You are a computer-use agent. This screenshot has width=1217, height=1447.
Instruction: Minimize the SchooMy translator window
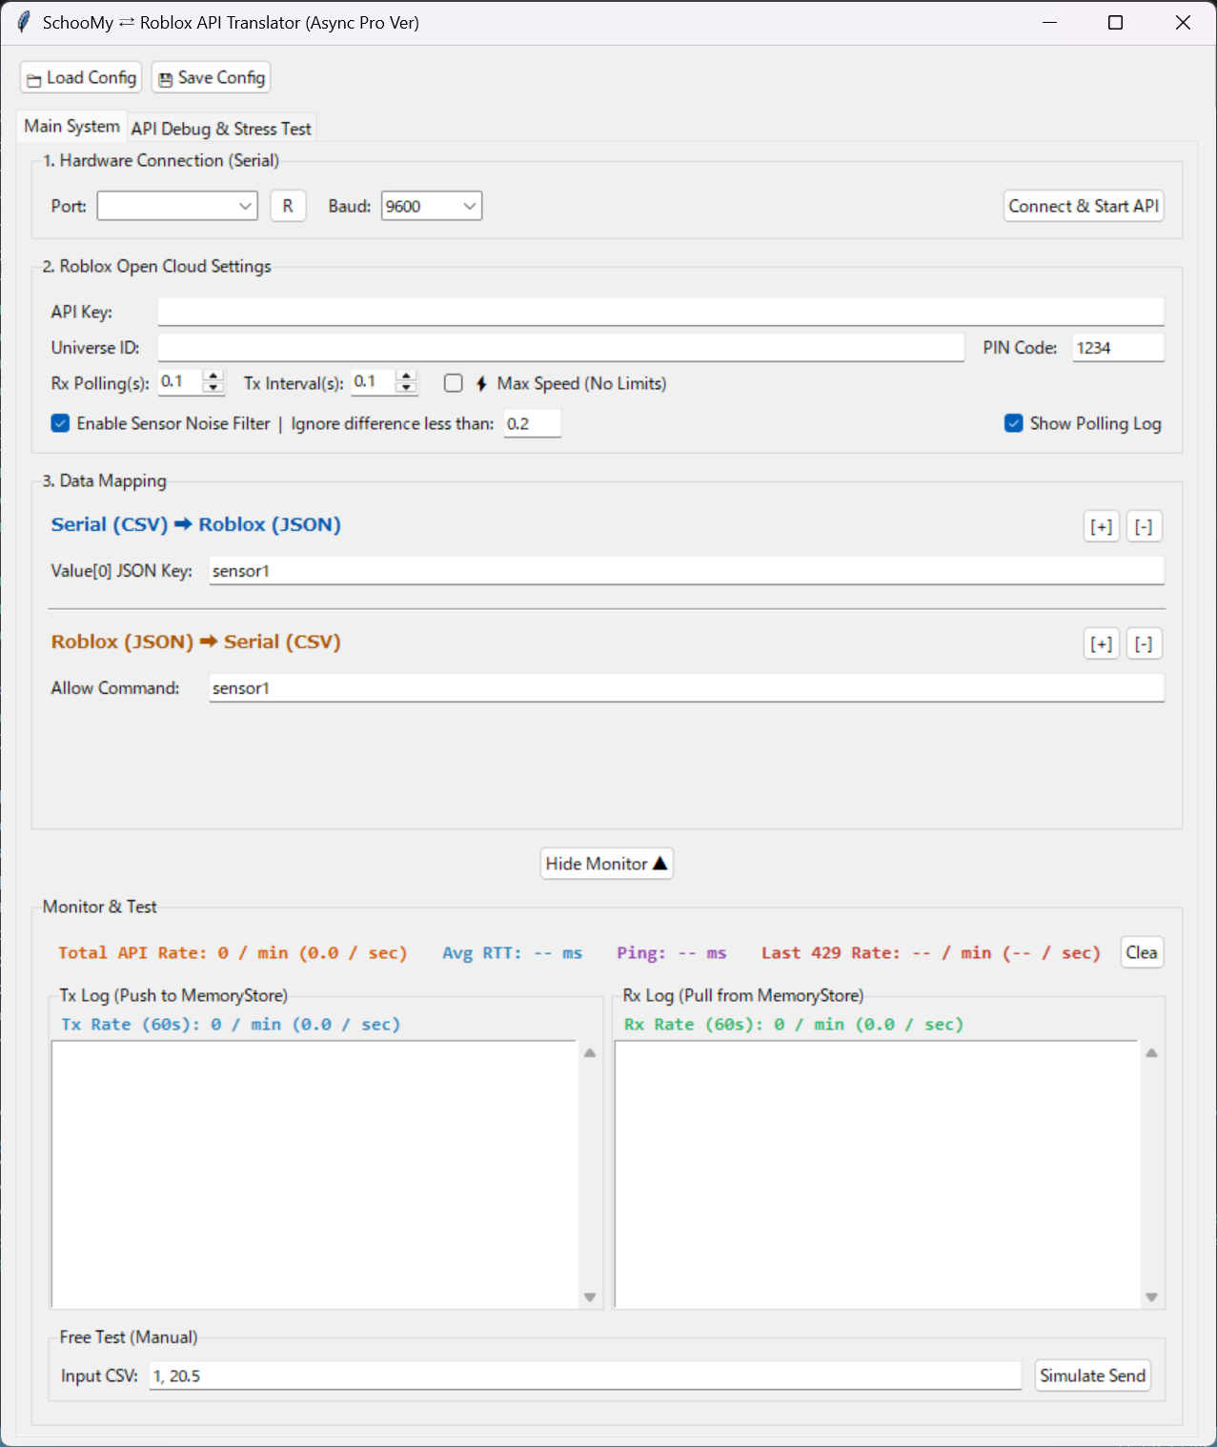click(1050, 22)
